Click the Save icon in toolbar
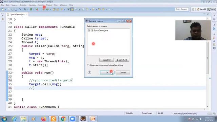The image size is (217, 122). tap(8, 9)
